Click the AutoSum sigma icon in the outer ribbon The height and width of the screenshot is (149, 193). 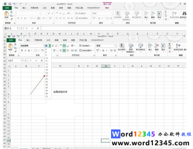pyautogui.click(x=166, y=12)
